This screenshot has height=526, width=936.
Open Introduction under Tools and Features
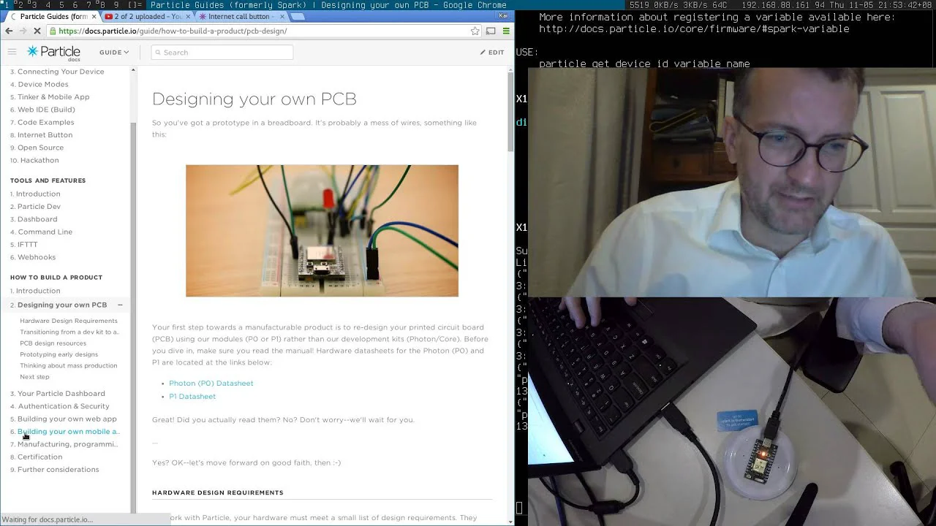click(x=38, y=194)
